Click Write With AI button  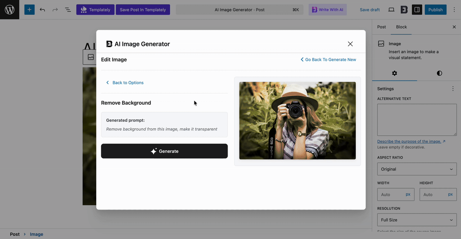[328, 10]
